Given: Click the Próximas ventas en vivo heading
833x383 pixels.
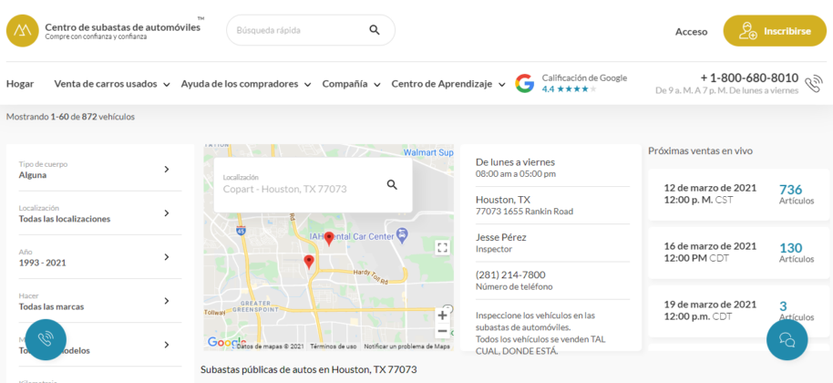Looking at the screenshot, I should [700, 150].
